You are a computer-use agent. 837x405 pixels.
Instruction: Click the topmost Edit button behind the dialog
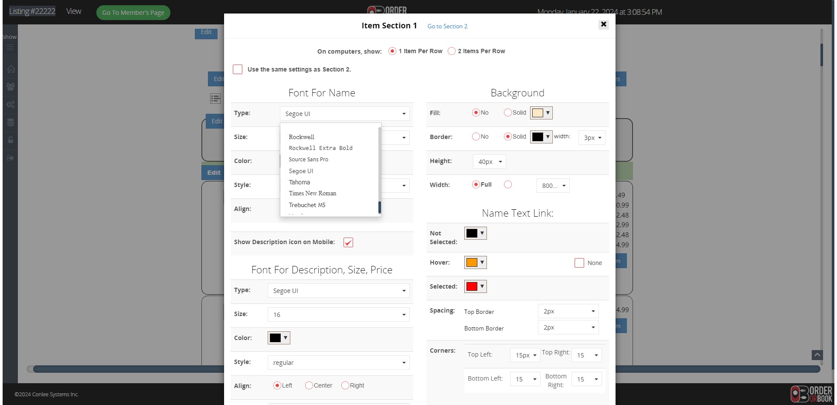pyautogui.click(x=206, y=33)
